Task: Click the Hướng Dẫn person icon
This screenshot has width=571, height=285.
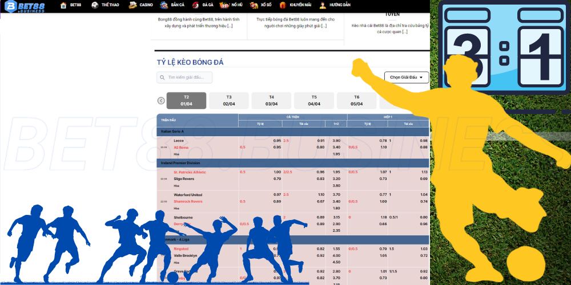Action: [x=323, y=5]
